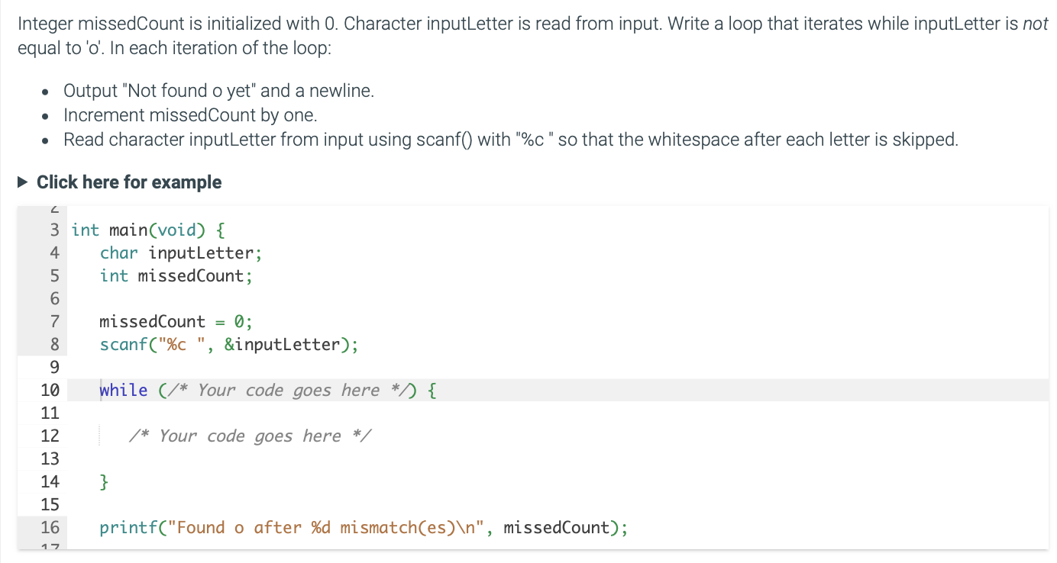Screen dimensions: 1057x563
Task: Click the printf statement on line 16
Action: pos(363,527)
